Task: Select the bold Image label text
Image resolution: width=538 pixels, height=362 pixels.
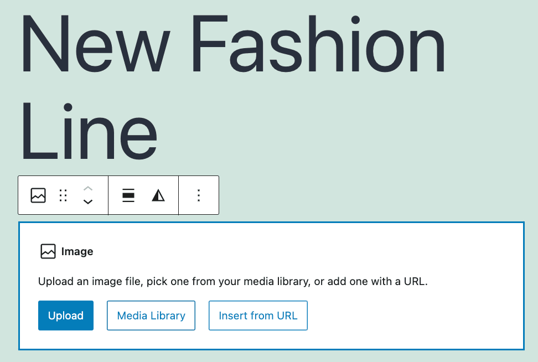Action: [77, 251]
